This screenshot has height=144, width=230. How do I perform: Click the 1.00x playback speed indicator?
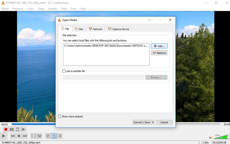coord(205,142)
